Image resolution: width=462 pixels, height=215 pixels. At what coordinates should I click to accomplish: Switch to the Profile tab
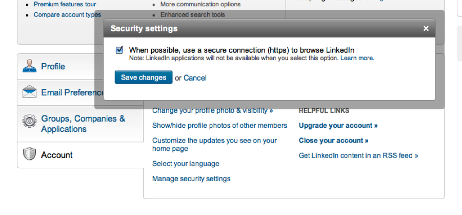pyautogui.click(x=53, y=66)
